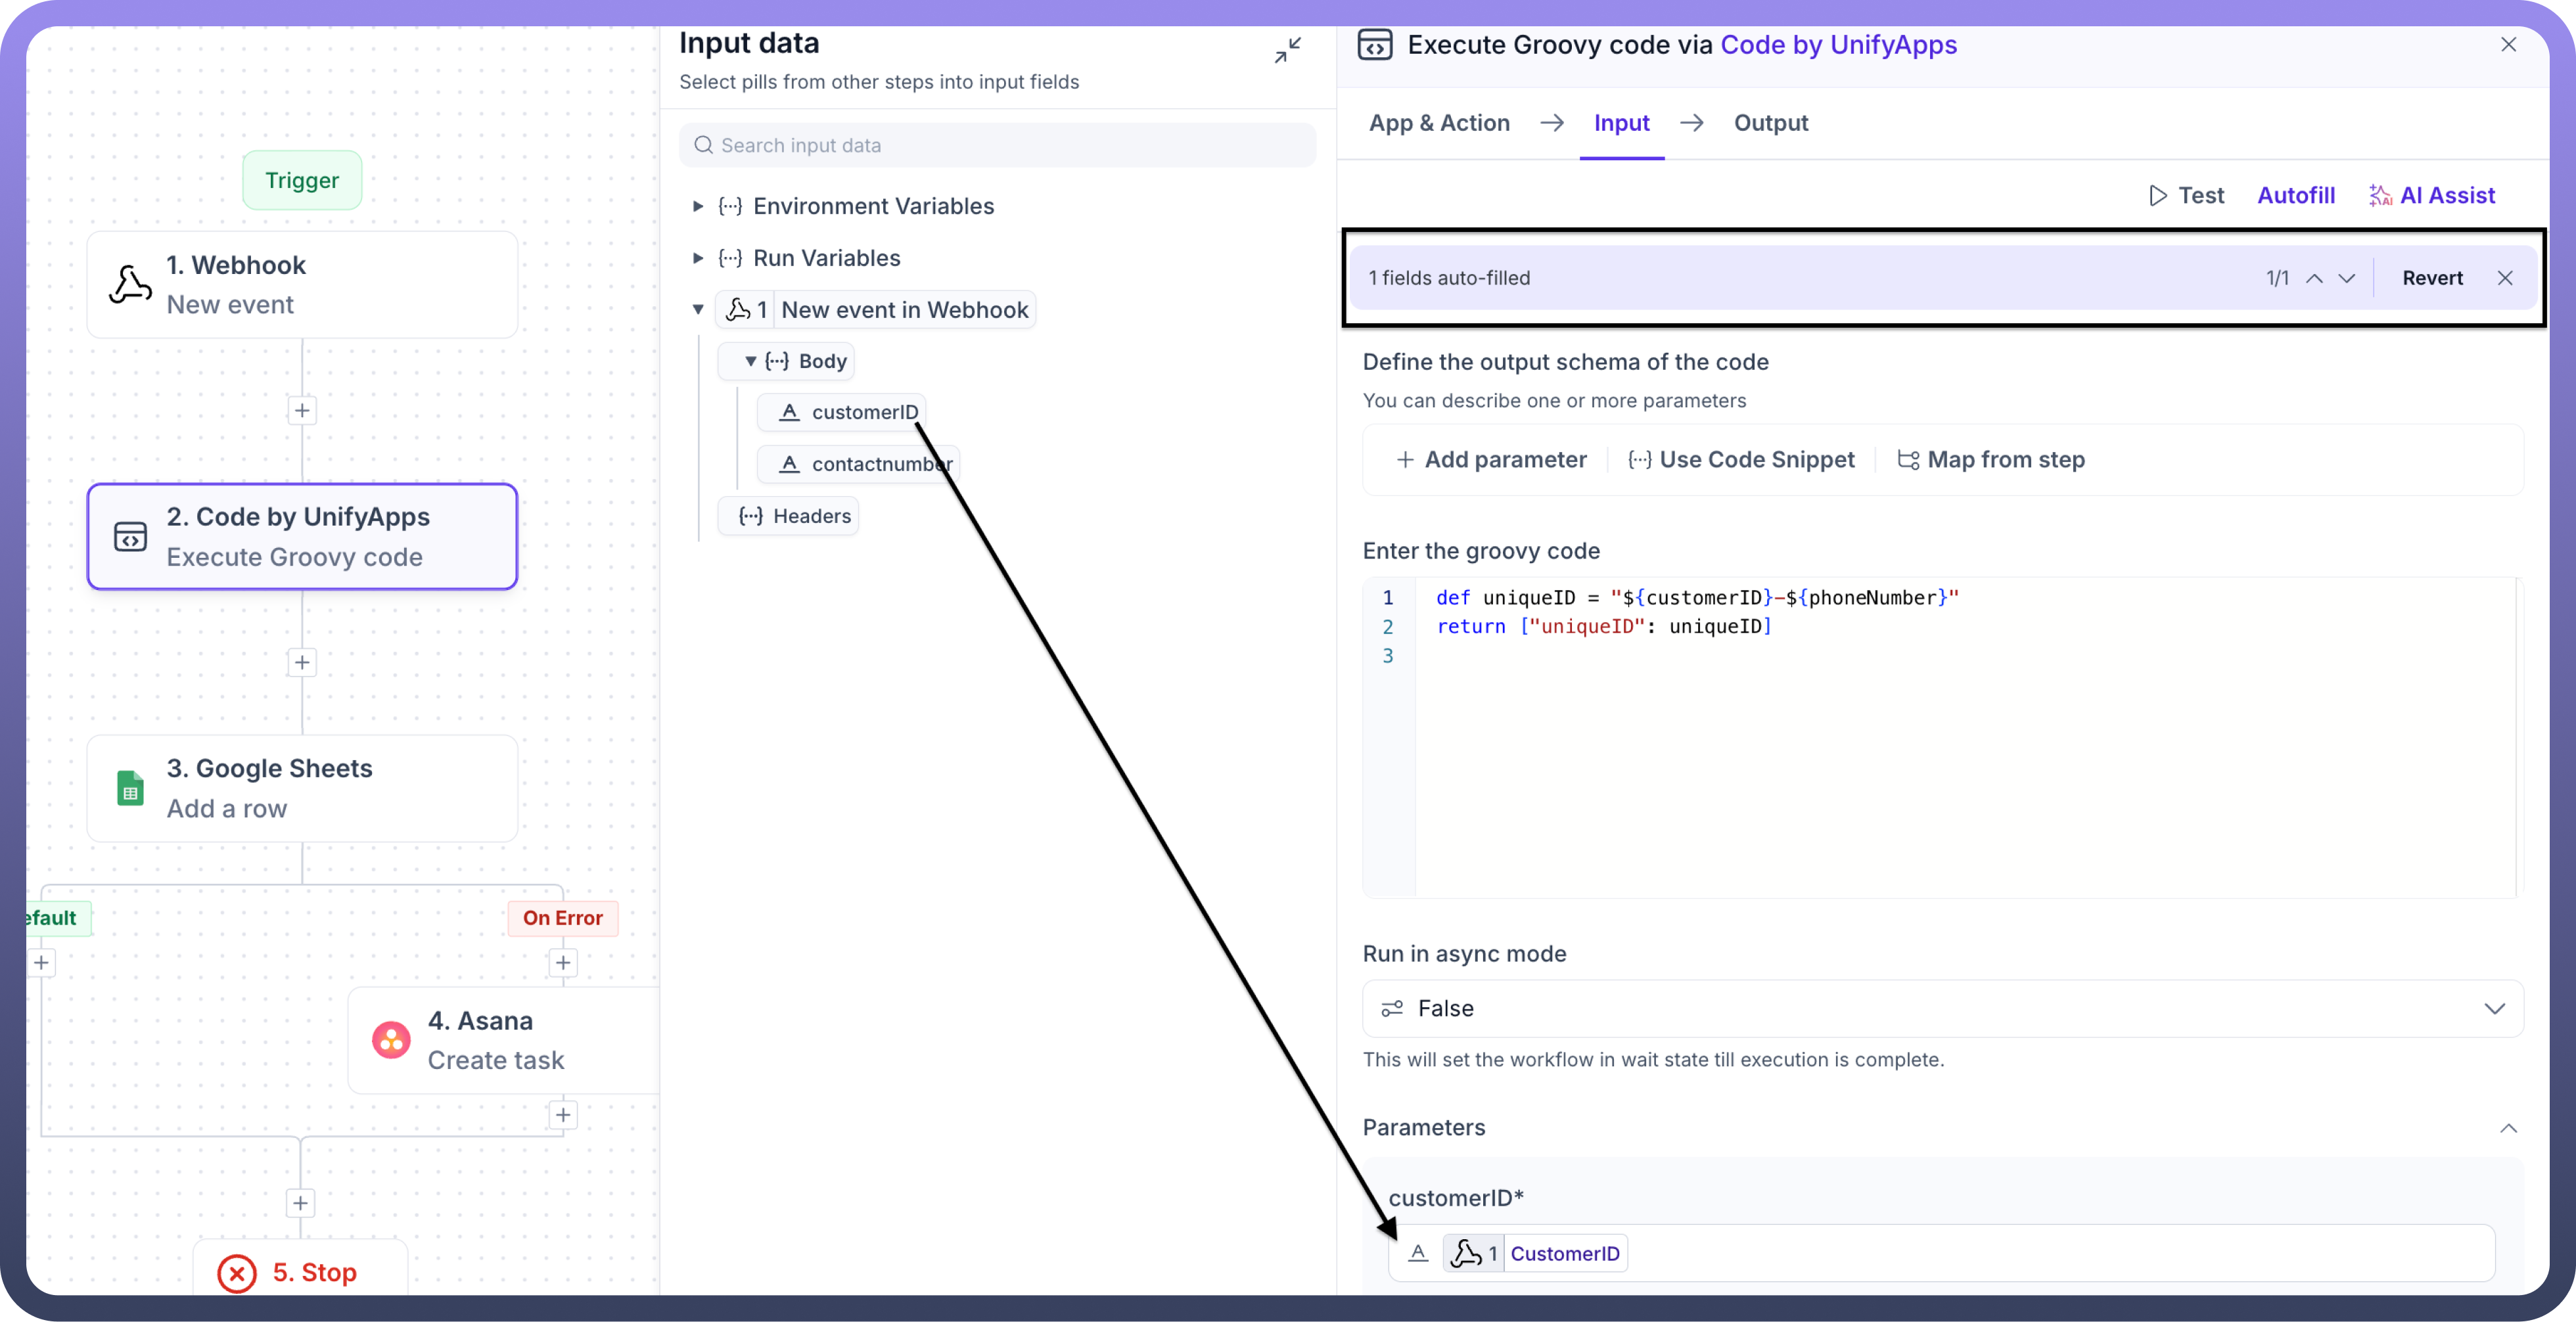This screenshot has height=1322, width=2576.
Task: Click the Search input data field
Action: point(997,145)
